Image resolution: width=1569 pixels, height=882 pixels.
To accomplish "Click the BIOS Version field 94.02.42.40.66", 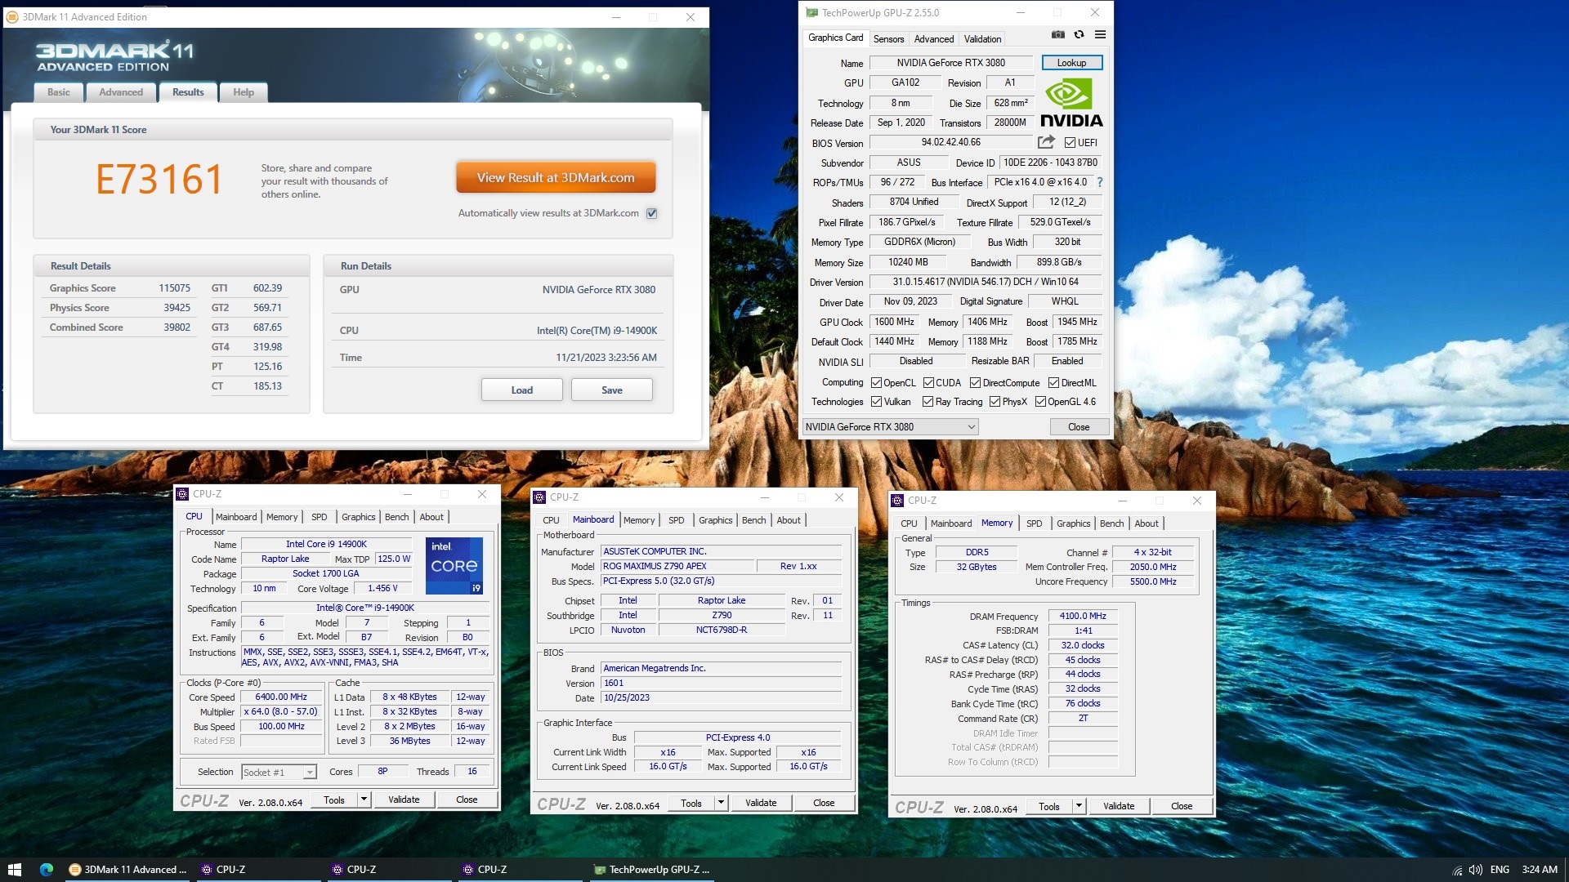I will pyautogui.click(x=951, y=142).
